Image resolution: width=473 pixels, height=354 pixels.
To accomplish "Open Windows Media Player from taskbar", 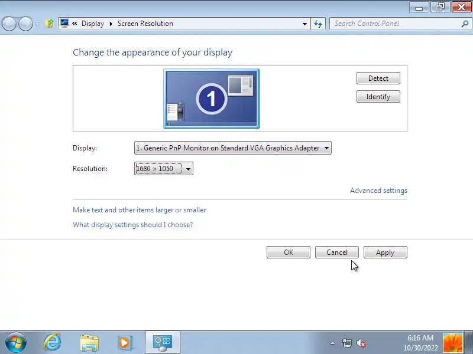I will click(125, 343).
